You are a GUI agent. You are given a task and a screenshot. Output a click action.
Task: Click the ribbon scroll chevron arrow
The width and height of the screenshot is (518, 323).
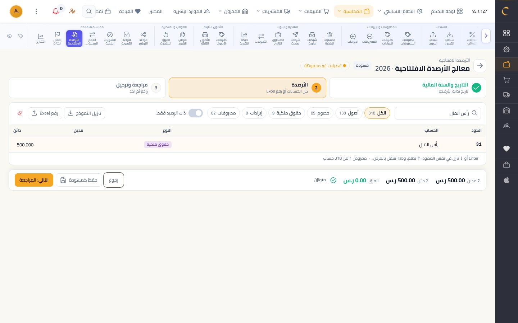[x=486, y=36]
